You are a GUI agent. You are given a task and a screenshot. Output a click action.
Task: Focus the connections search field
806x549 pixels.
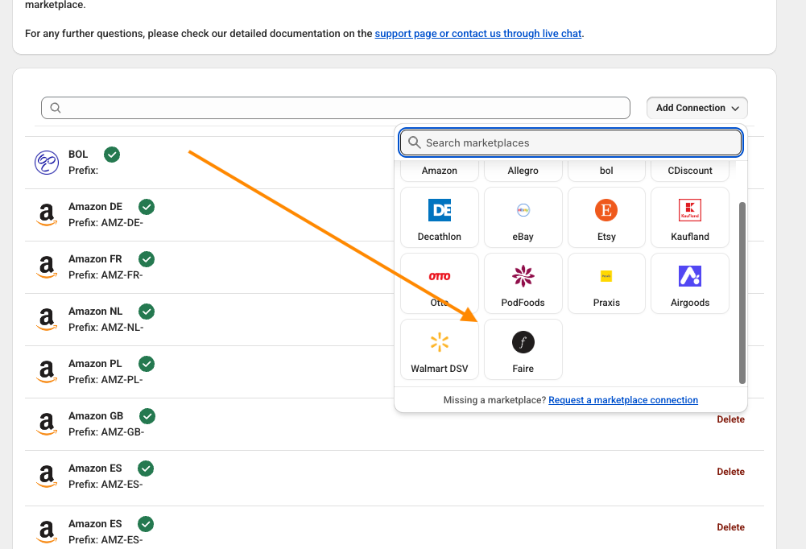[336, 108]
